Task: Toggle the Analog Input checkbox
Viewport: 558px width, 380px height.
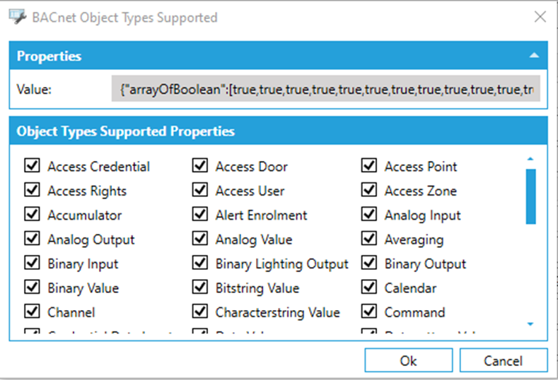Action: pyautogui.click(x=368, y=215)
